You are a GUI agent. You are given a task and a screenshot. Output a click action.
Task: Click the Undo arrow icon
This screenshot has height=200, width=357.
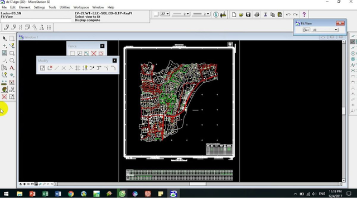[x=288, y=15]
